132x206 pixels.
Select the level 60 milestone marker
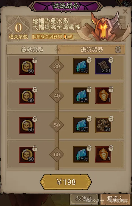[x=57, y=155]
